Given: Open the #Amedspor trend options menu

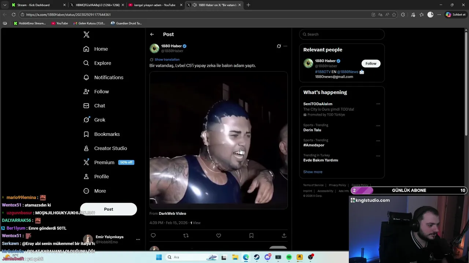Looking at the screenshot, I should (x=378, y=141).
